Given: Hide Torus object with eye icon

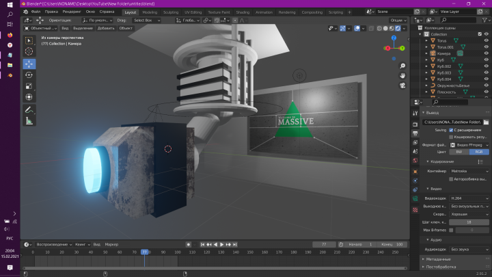Looking at the screenshot, I should 486,40.
